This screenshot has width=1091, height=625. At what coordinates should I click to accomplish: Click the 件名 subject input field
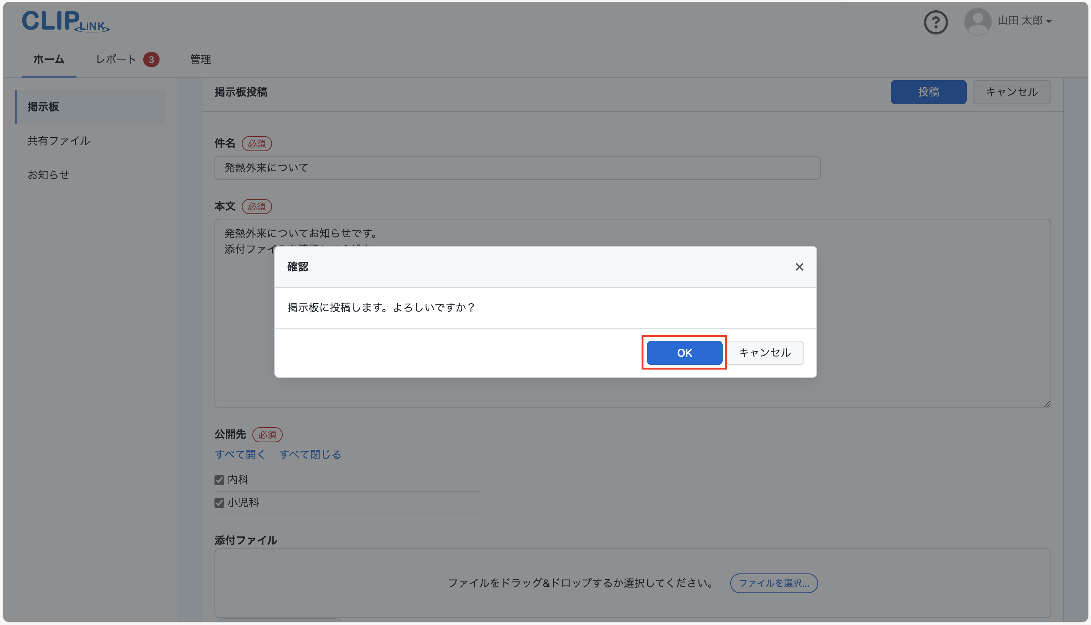pos(517,168)
